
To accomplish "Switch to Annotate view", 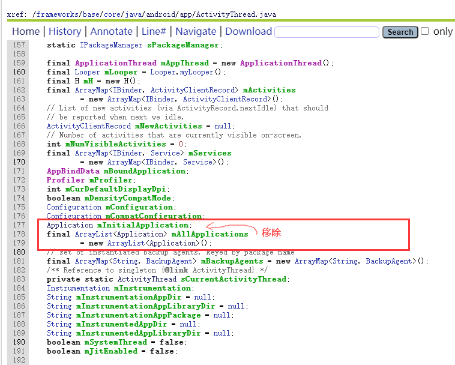I will tap(112, 31).
